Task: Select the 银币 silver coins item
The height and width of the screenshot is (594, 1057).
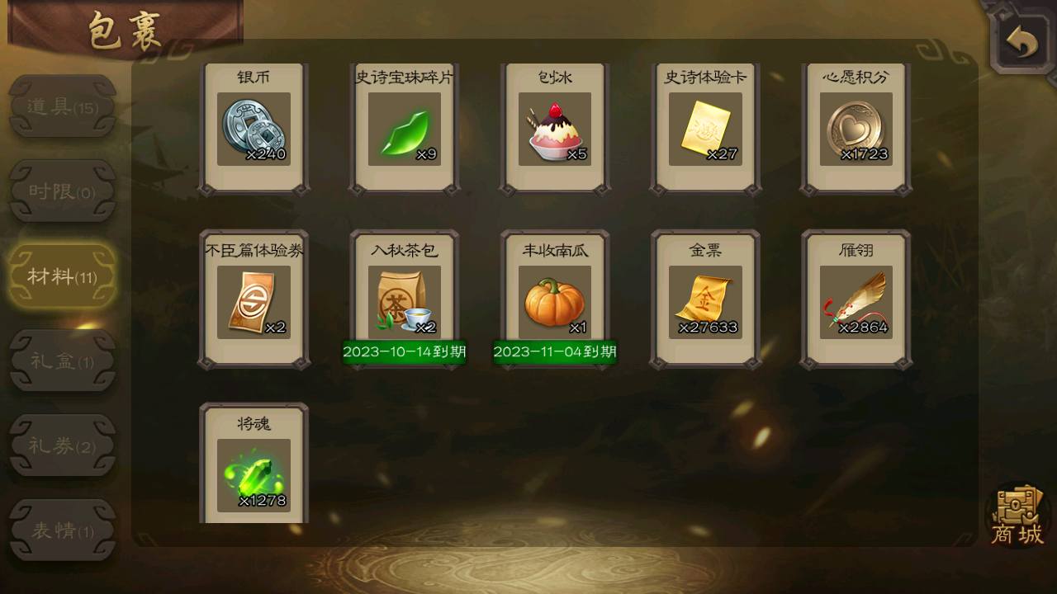Action: pyautogui.click(x=254, y=129)
